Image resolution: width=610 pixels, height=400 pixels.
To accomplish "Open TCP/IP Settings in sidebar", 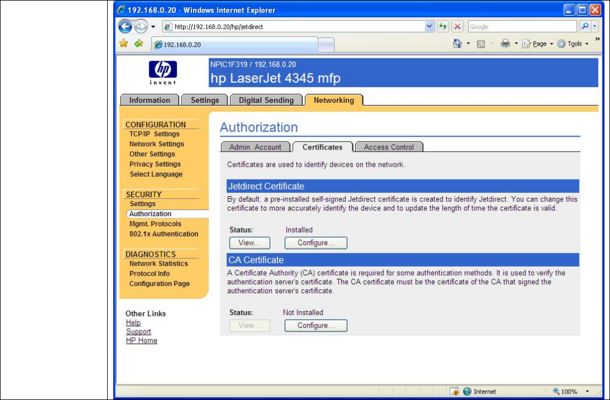I will pyautogui.click(x=154, y=134).
